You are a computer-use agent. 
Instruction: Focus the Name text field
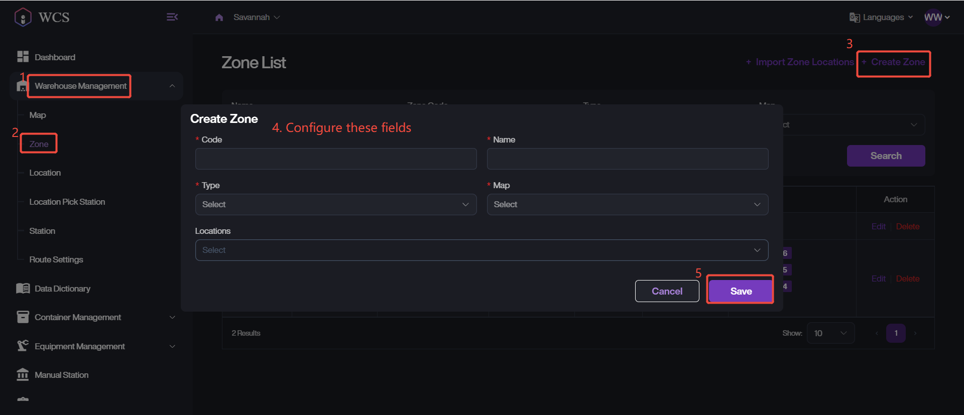[x=627, y=159]
